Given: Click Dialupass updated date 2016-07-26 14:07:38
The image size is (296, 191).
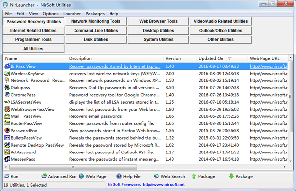Looking at the screenshot, I should [x=219, y=88].
